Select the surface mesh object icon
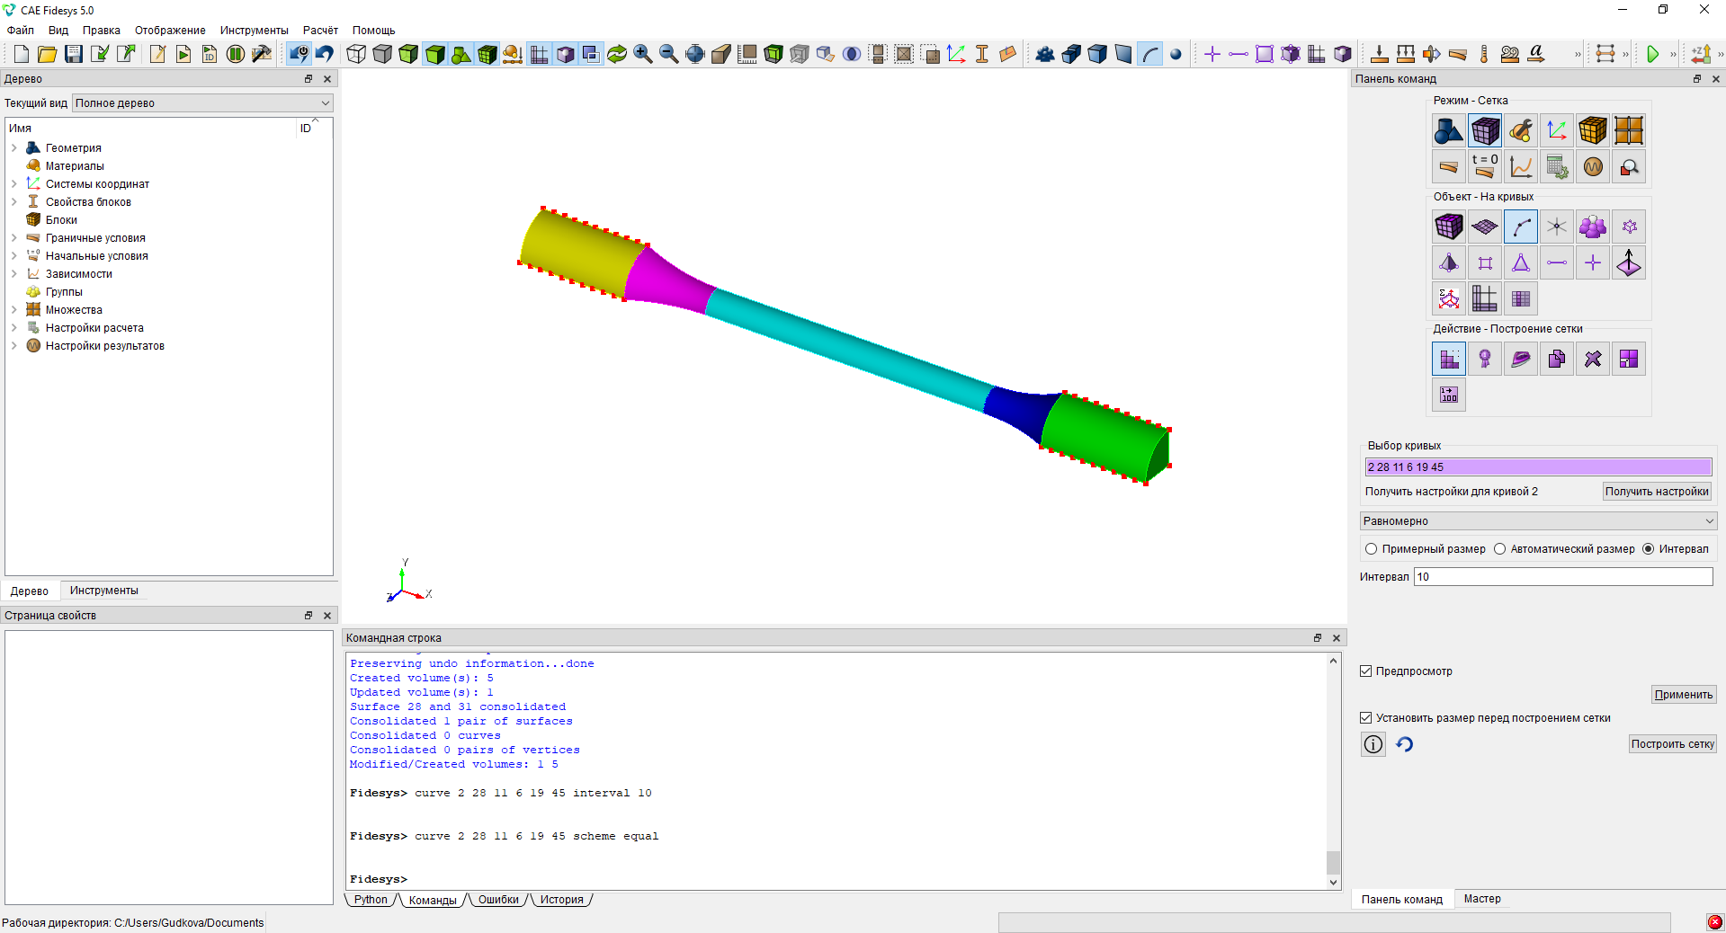Screen dimensions: 1726x933 point(1485,227)
